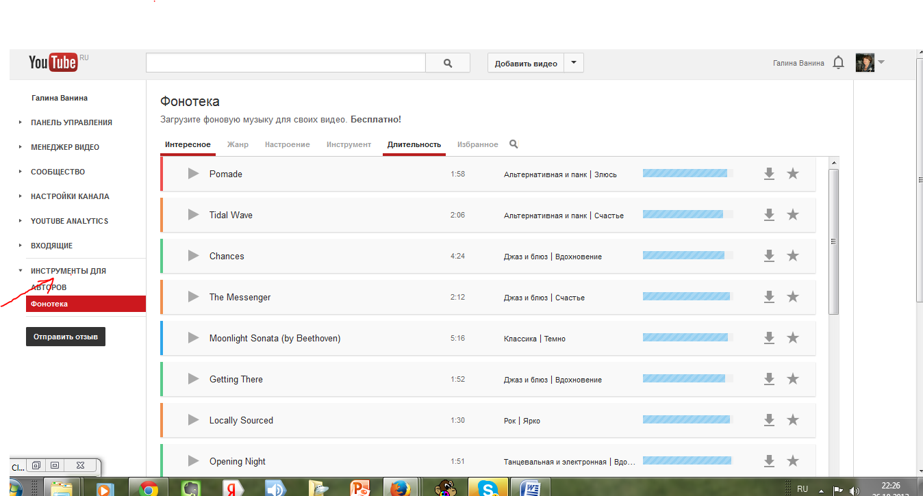Download the Opening Night track
The image size is (923, 496).
click(769, 461)
